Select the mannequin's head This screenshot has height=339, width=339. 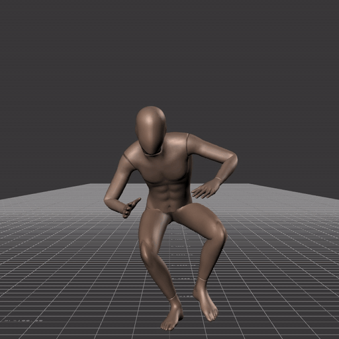tap(151, 130)
